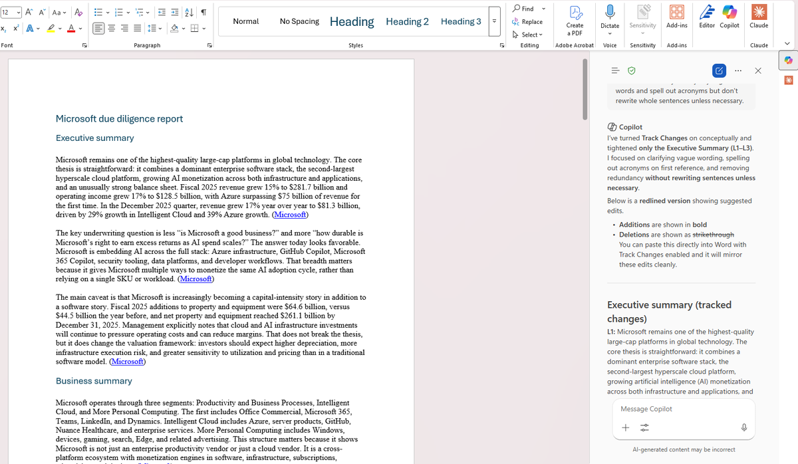Follow first paragraph Microsoft citation link

pyautogui.click(x=290, y=215)
